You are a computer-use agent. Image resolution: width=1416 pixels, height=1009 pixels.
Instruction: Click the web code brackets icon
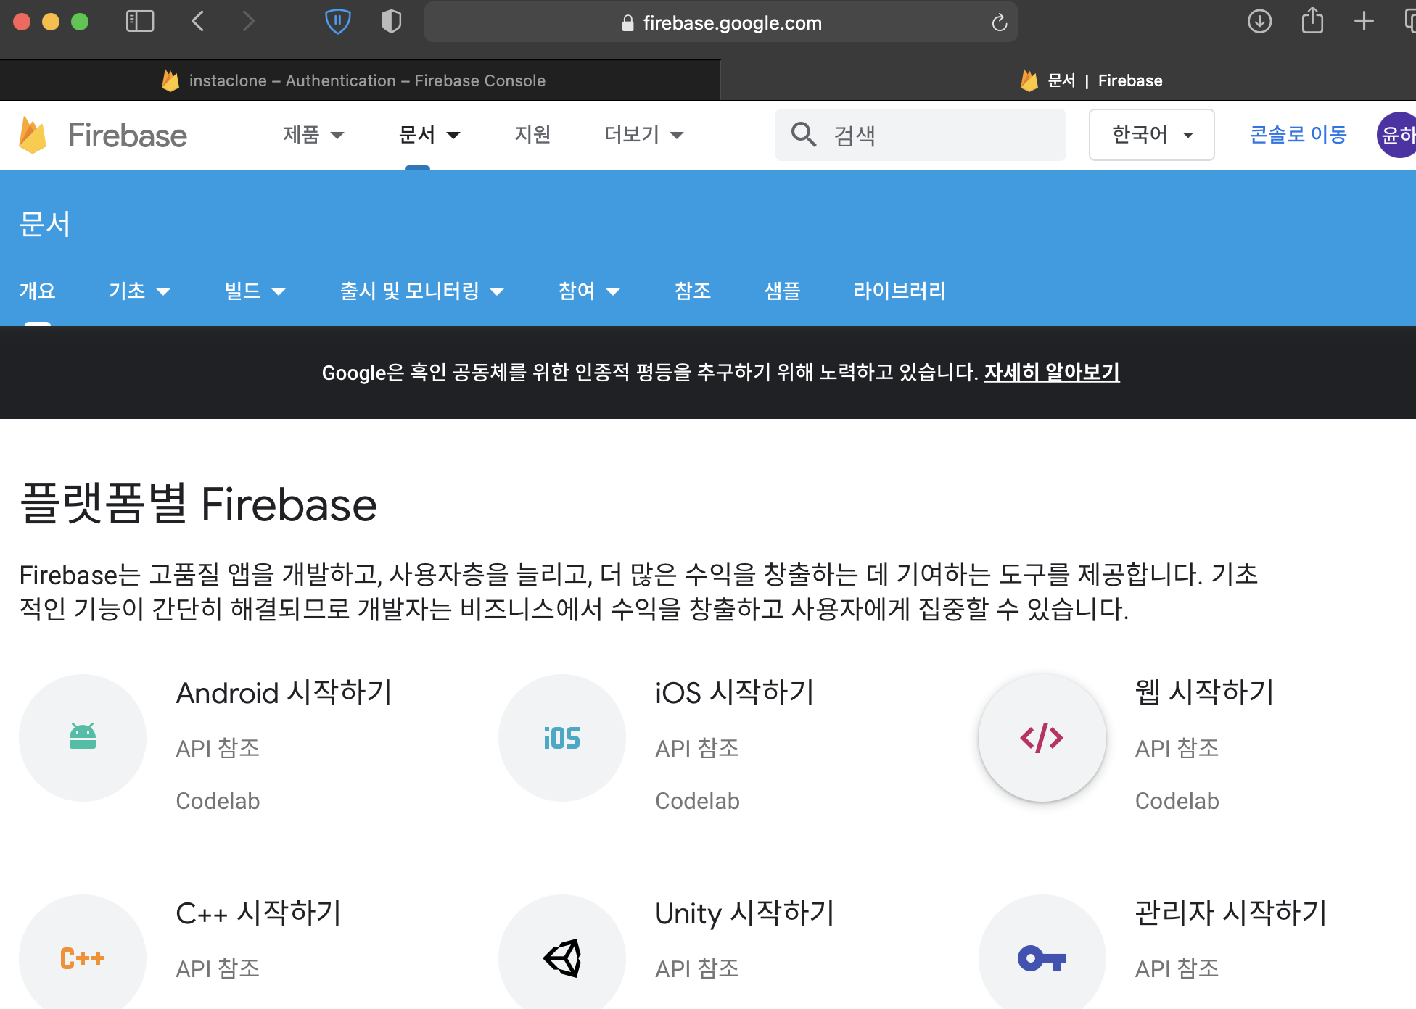tap(1042, 738)
